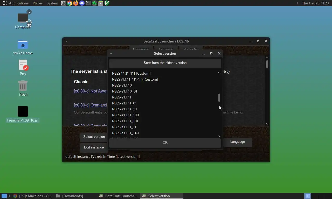
Task: Switch to the Changelog tab in BetaCraft Launcher
Action: (141, 49)
